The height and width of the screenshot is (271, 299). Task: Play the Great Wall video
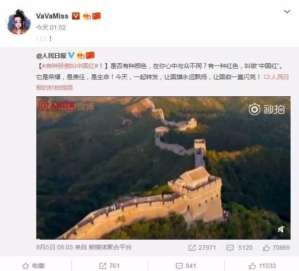163,168
